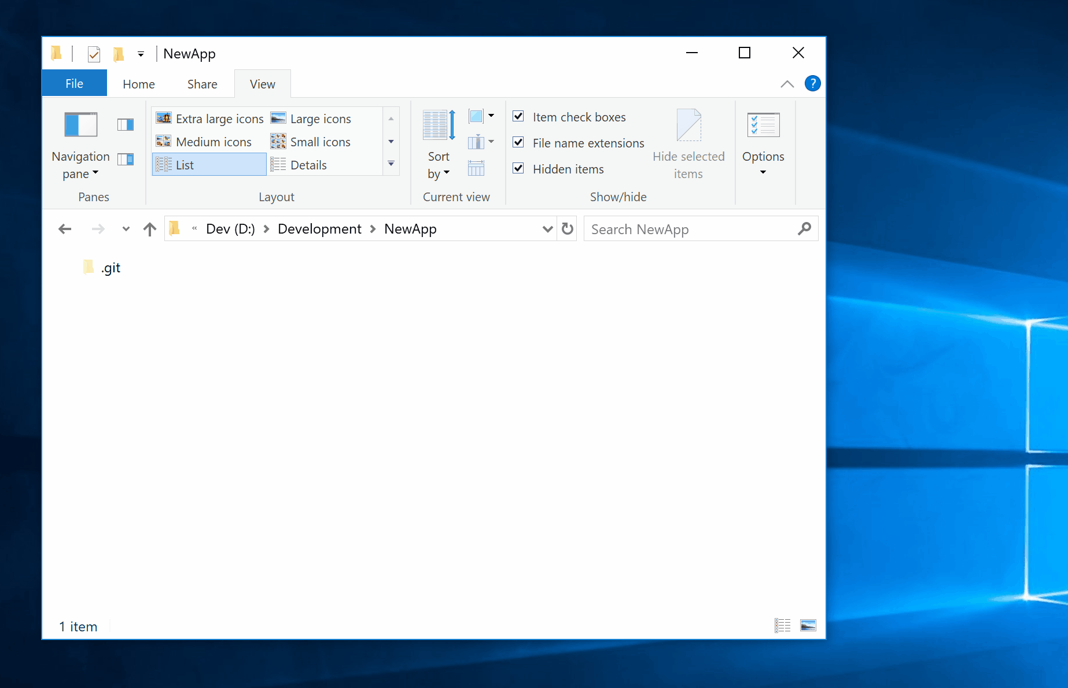Click the .git folder icon
1068x688 pixels.
(89, 267)
